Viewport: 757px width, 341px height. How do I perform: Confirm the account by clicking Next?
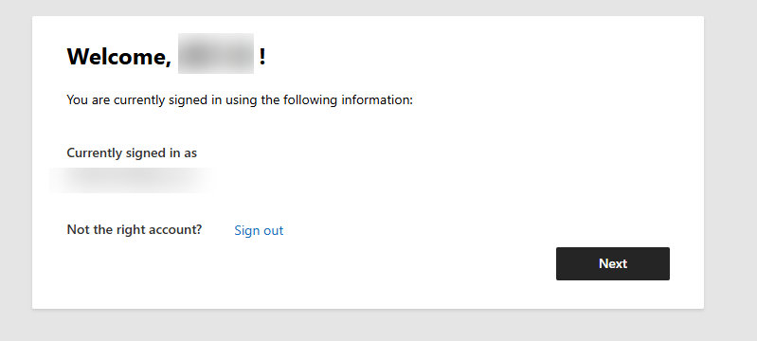613,263
